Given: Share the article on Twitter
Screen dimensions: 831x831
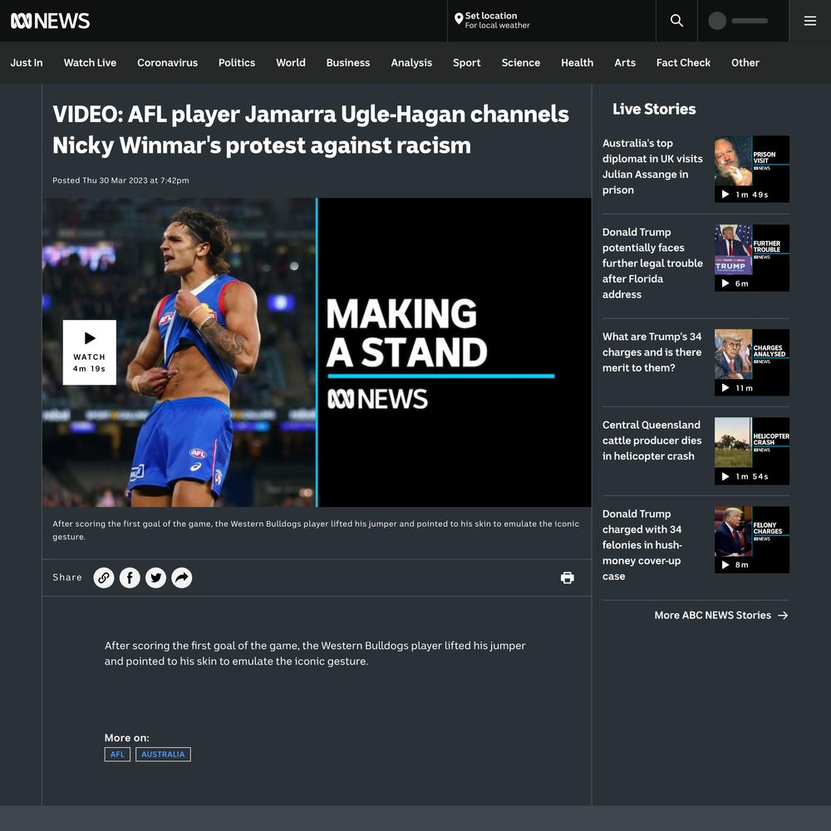Looking at the screenshot, I should (156, 578).
